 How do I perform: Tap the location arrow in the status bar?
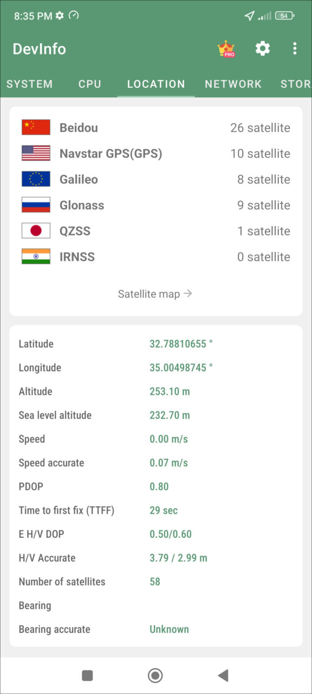point(250,16)
